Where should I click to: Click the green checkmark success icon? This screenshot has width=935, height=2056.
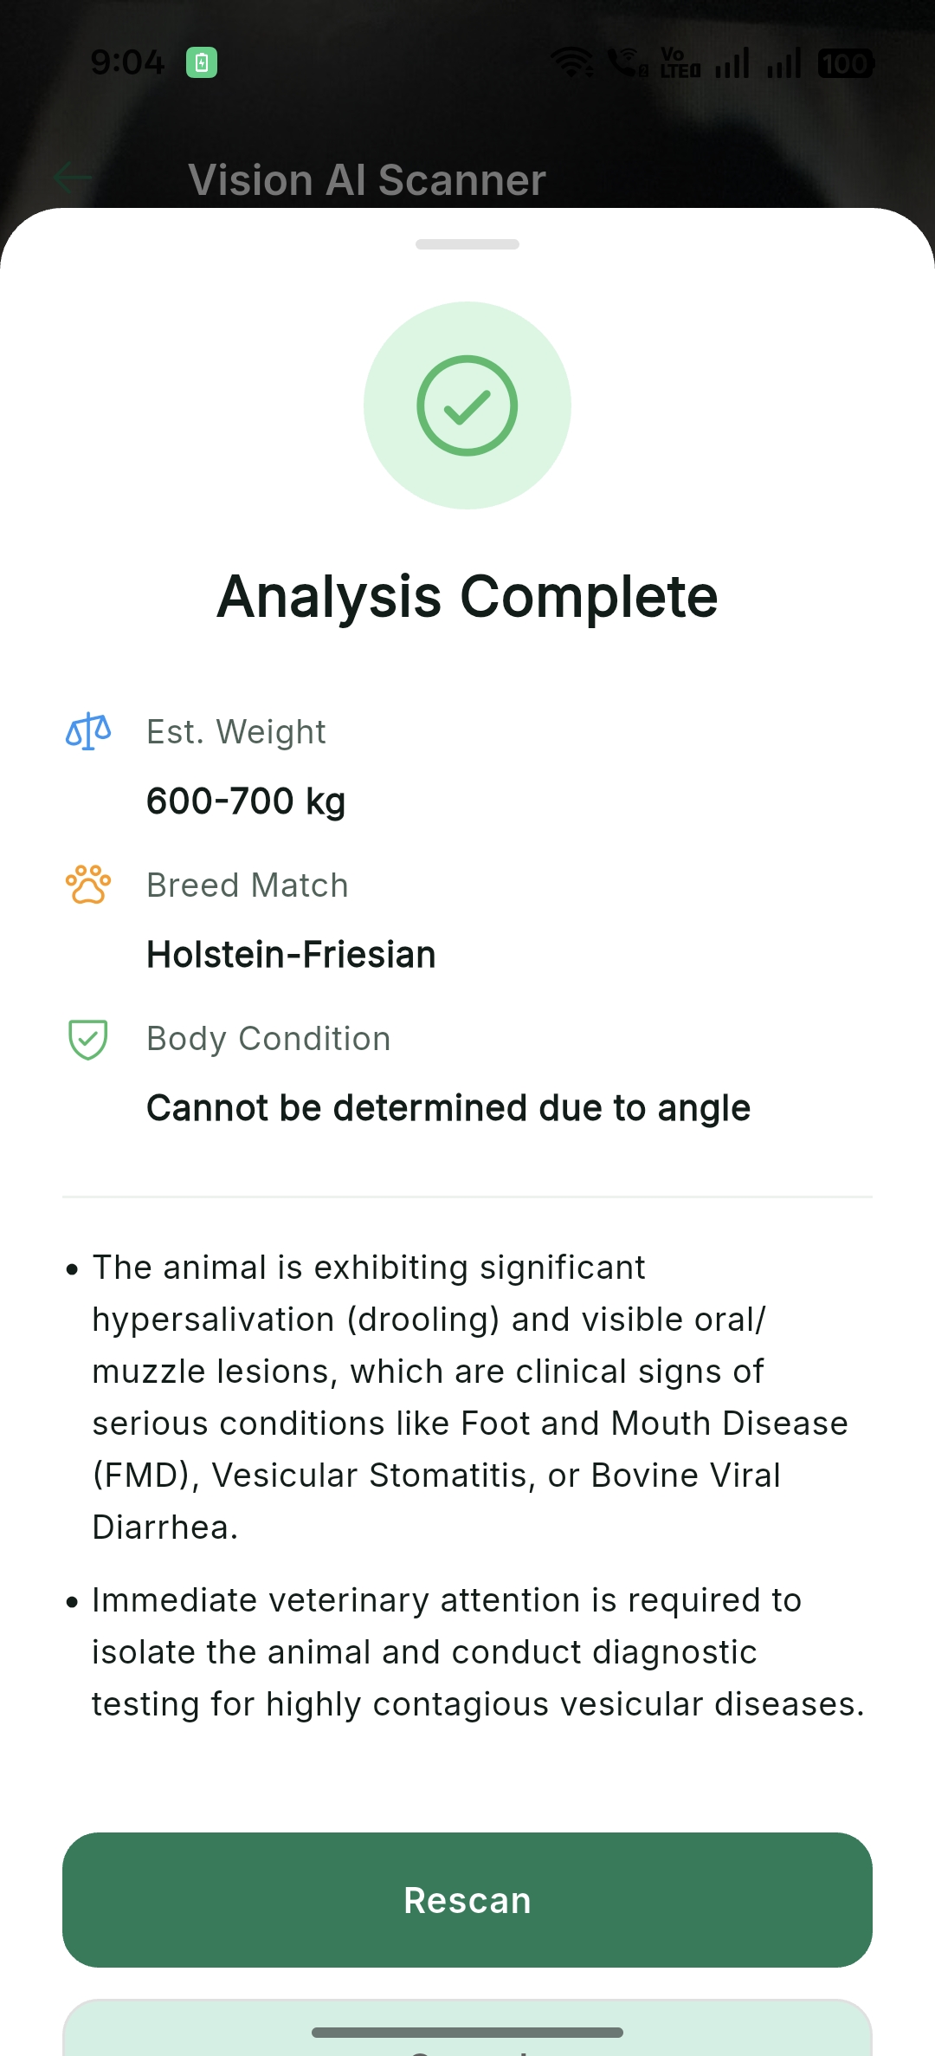467,405
